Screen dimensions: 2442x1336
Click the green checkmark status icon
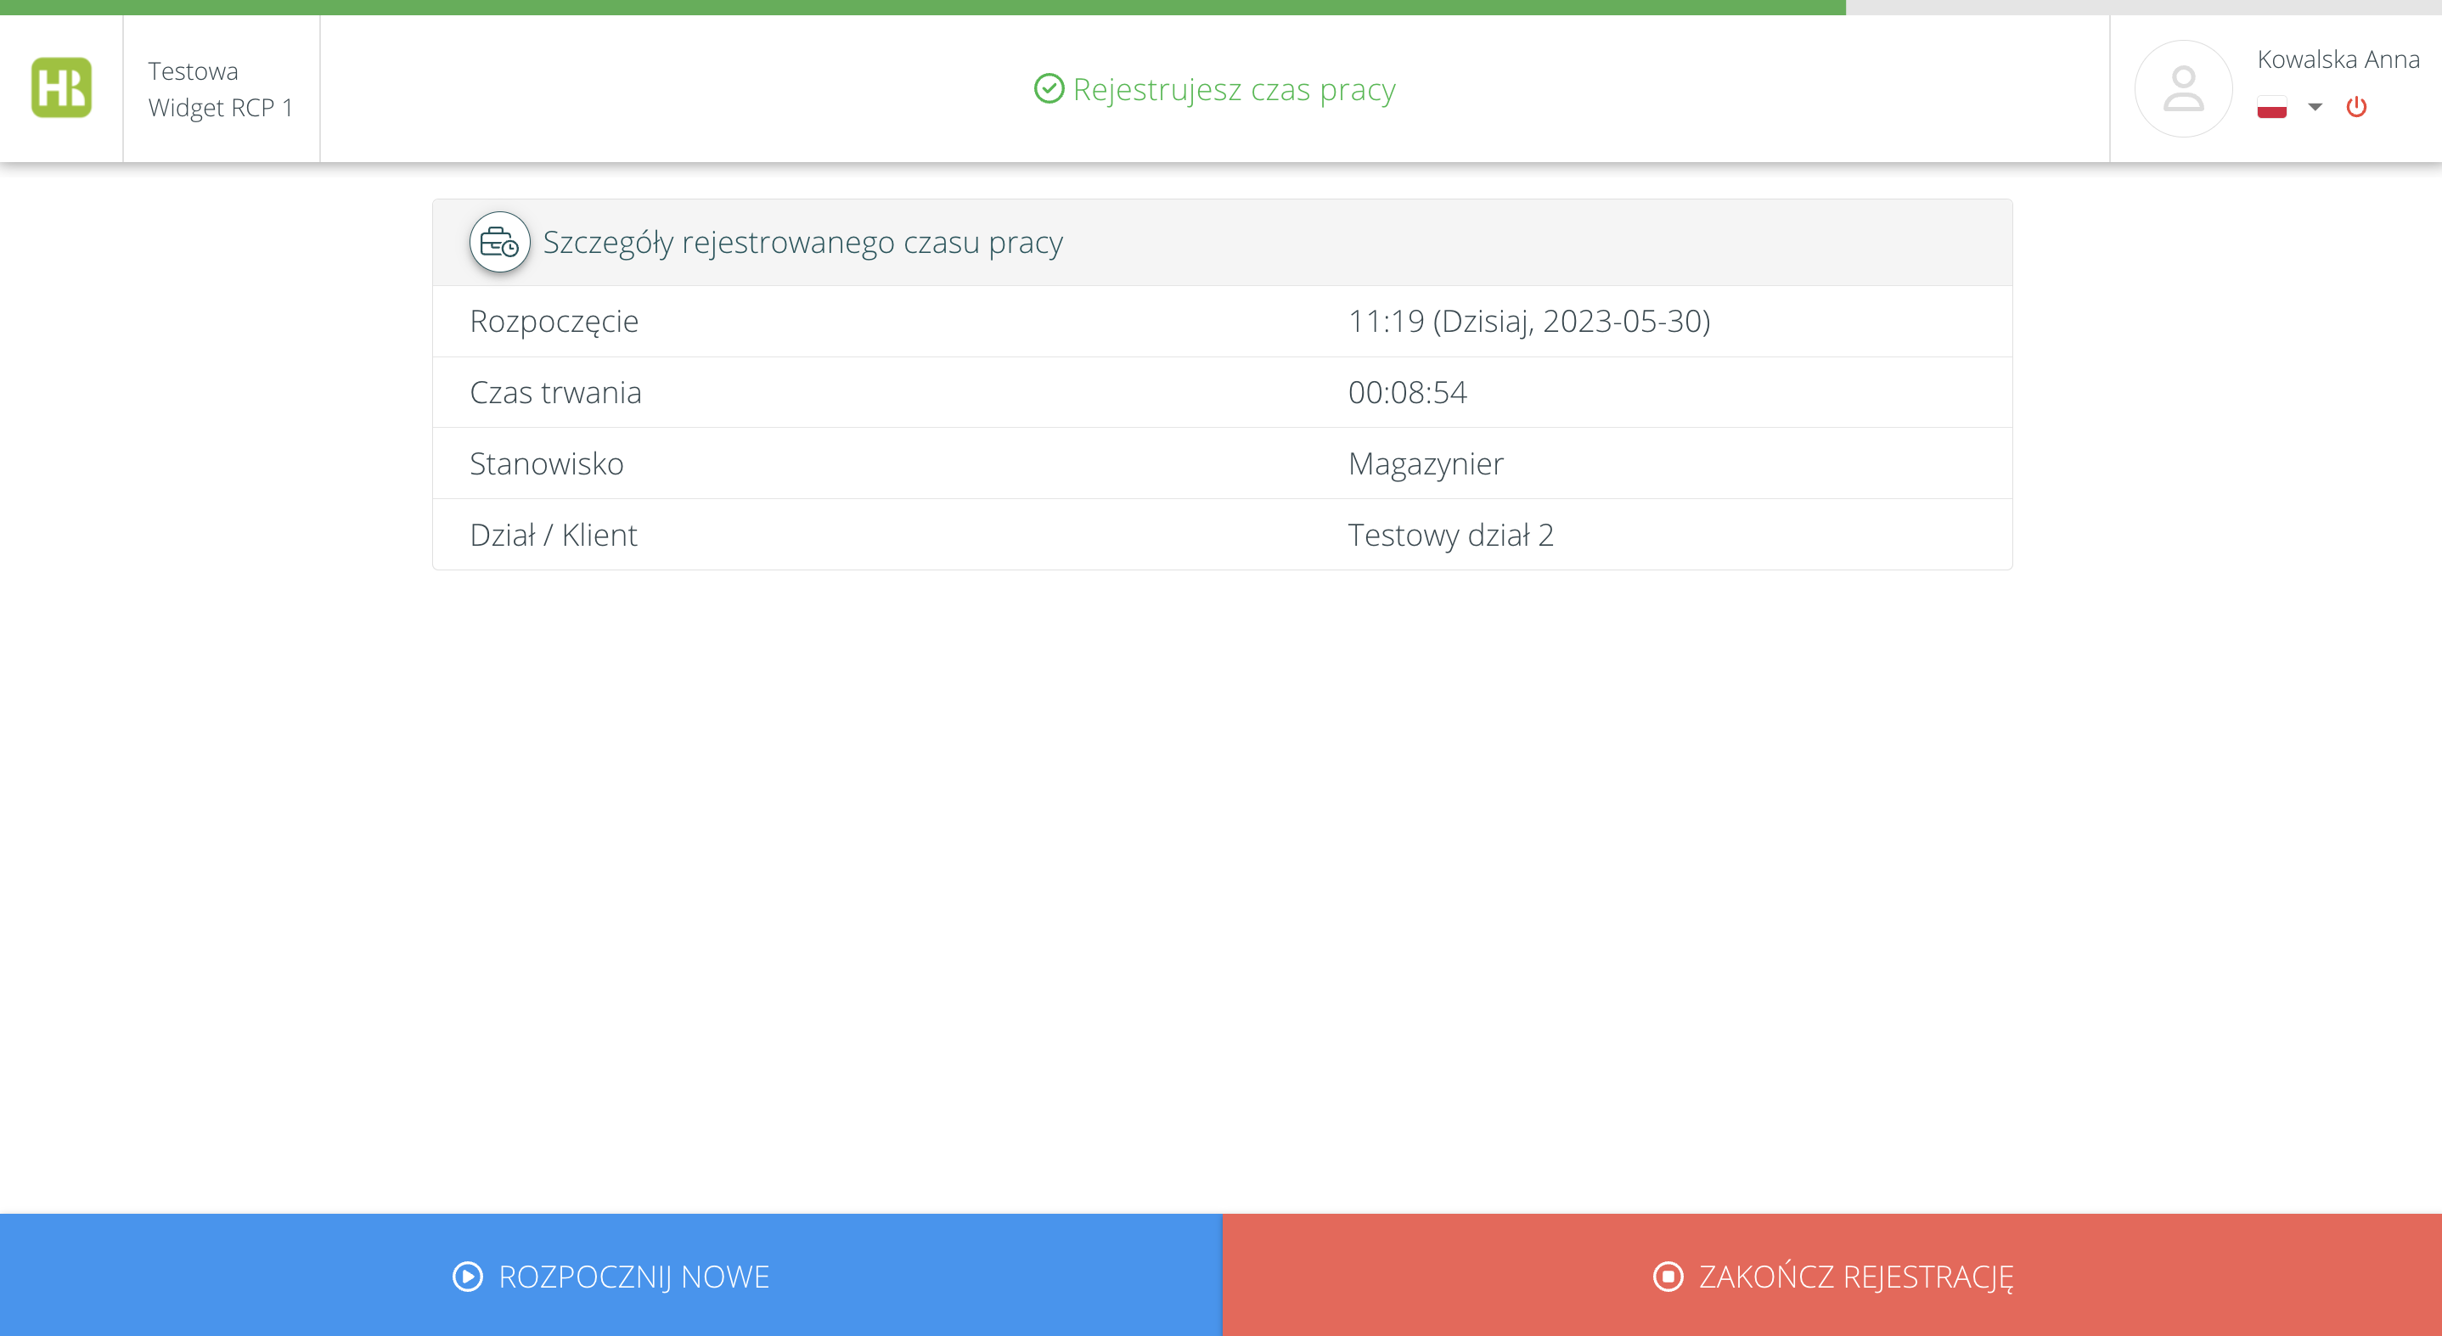1049,89
